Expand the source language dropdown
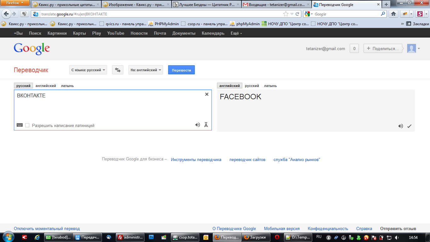The width and height of the screenshot is (430, 242). tap(88, 70)
